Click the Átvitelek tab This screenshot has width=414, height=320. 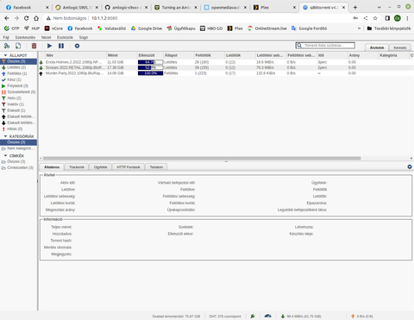point(377,47)
